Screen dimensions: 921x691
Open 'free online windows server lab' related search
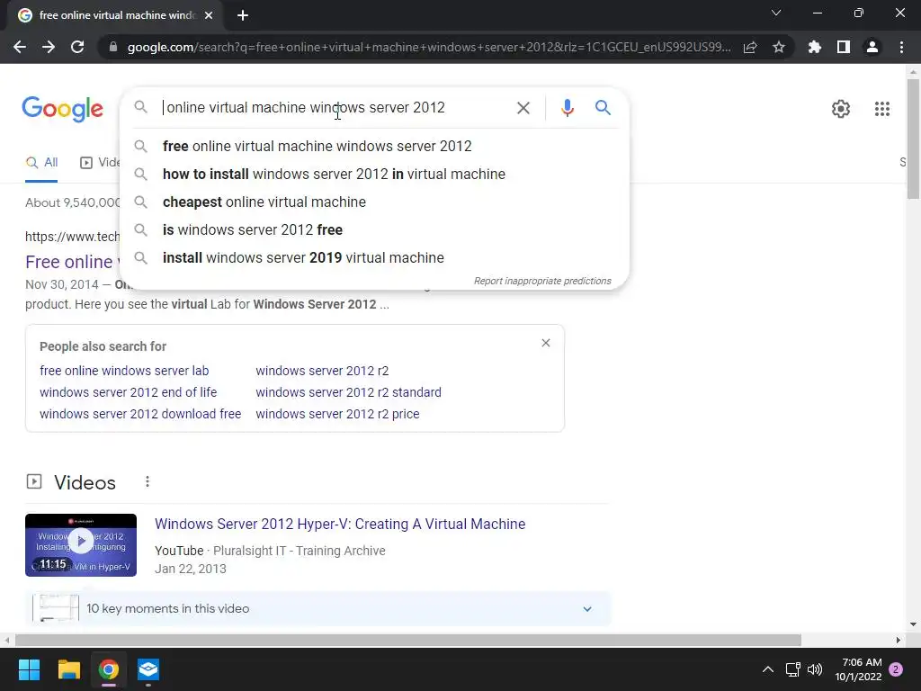click(124, 371)
